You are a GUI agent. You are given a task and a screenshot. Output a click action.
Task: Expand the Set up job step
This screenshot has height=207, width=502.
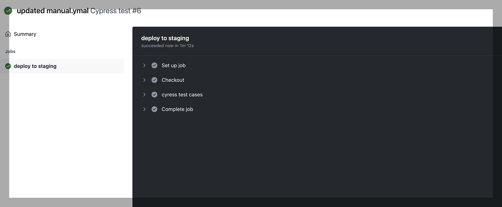(145, 65)
